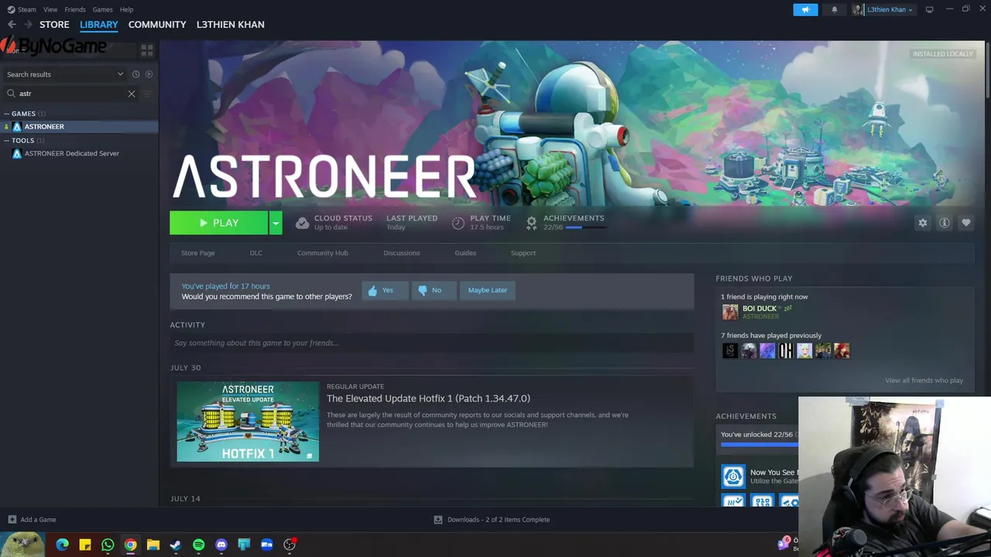
Task: Show ready-to-play games filter icon
Action: 149,74
